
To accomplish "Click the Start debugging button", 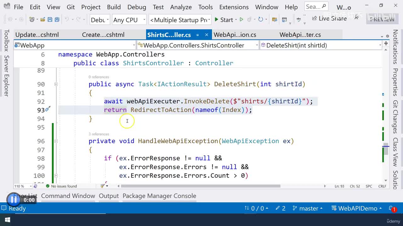I will tap(224, 20).
